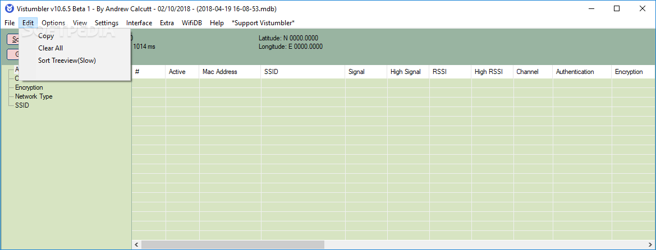Open the File menu
656x250 pixels.
point(10,23)
